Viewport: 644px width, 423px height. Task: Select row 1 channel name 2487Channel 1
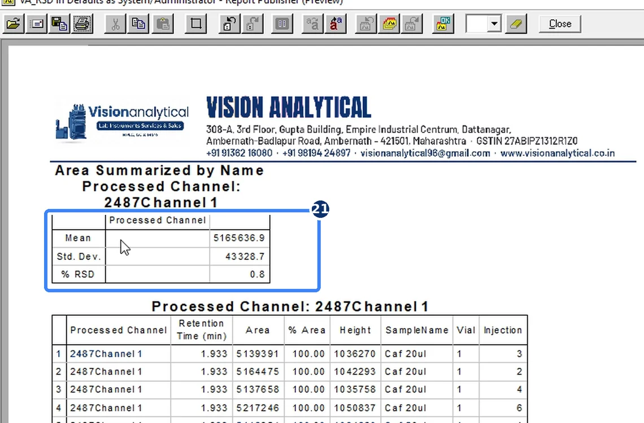(x=106, y=354)
